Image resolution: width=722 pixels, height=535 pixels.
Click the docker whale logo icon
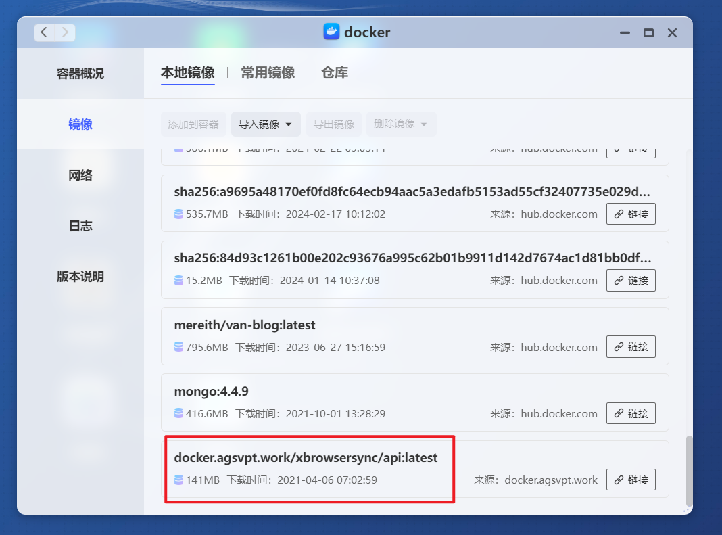coord(331,32)
